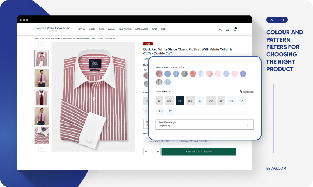Open the SALE menu item

163,29
